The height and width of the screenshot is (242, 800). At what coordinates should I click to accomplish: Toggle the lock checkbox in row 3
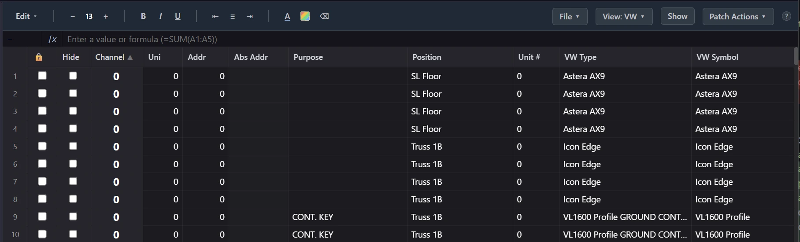(42, 111)
